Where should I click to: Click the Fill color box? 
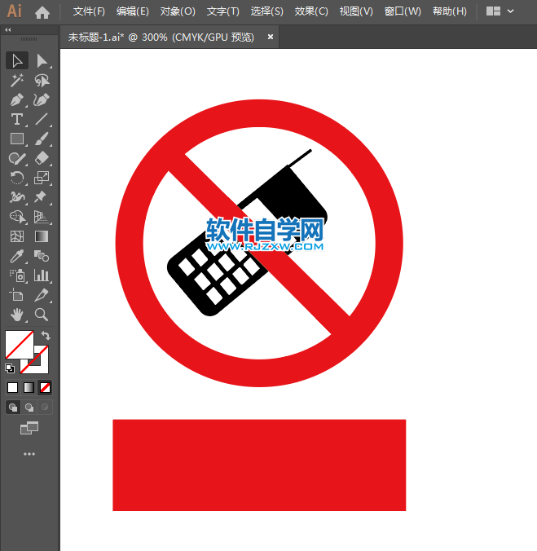[x=20, y=344]
